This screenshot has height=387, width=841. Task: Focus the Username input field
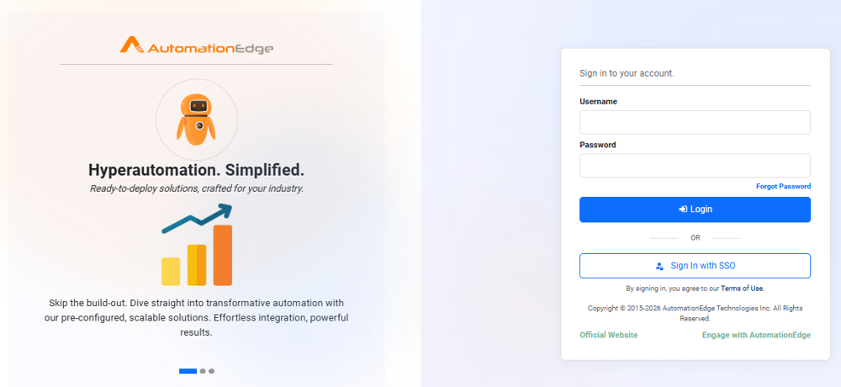pos(695,122)
